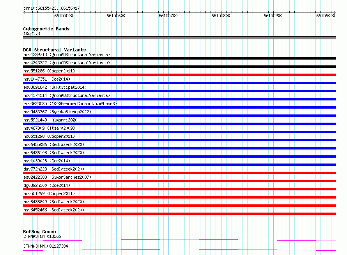
Task: Open the DGV Structural Variants track title
Action: (55, 50)
